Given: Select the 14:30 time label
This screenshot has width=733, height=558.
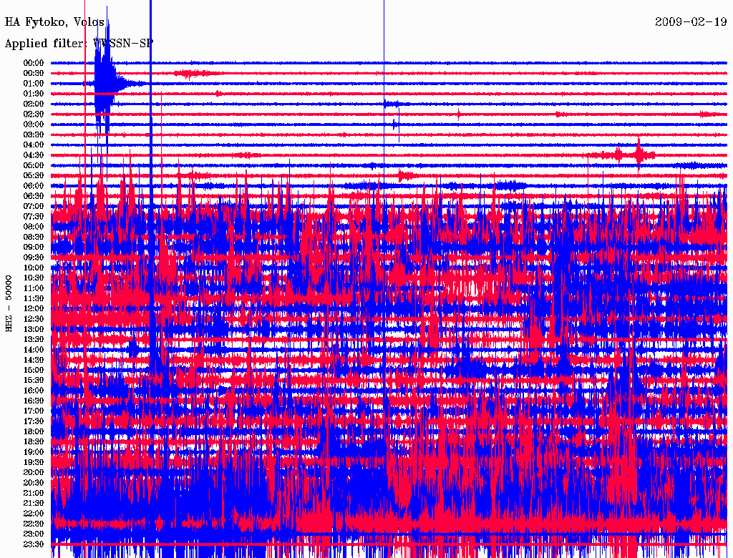Looking at the screenshot, I should pyautogui.click(x=34, y=360).
